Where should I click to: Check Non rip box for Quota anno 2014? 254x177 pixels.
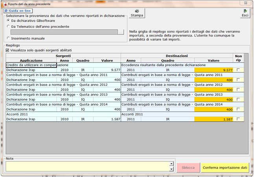[238, 109]
